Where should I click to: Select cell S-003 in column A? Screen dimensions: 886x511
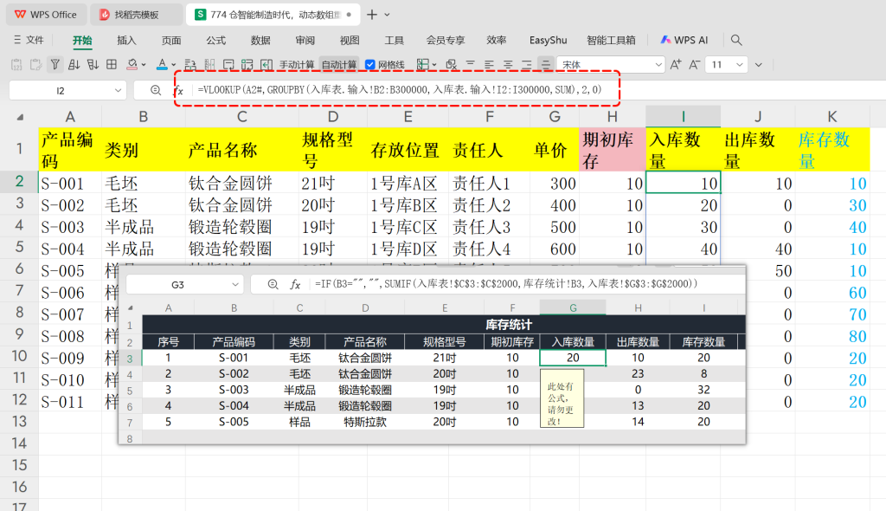pyautogui.click(x=70, y=227)
